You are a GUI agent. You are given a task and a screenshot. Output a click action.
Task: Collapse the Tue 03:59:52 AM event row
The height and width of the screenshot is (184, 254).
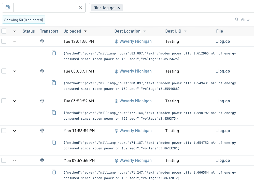[x=15, y=101]
